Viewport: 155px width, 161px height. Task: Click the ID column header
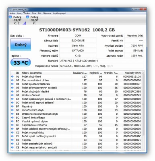point(18,73)
